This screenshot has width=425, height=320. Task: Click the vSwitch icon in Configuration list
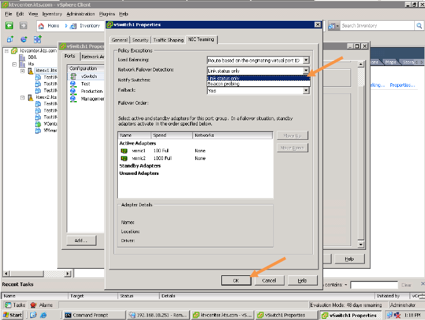[x=73, y=76]
